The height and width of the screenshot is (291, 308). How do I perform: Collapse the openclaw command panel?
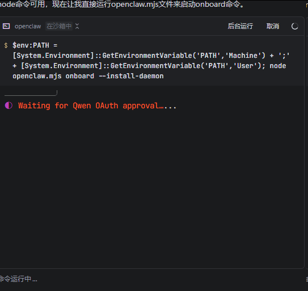[x=77, y=26]
